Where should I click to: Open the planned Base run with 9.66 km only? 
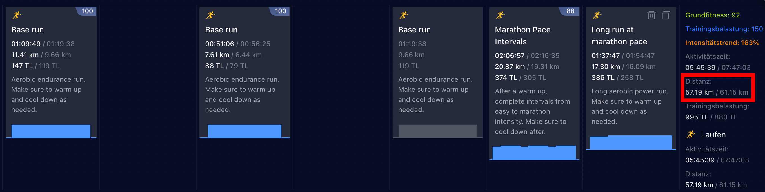pos(414,30)
